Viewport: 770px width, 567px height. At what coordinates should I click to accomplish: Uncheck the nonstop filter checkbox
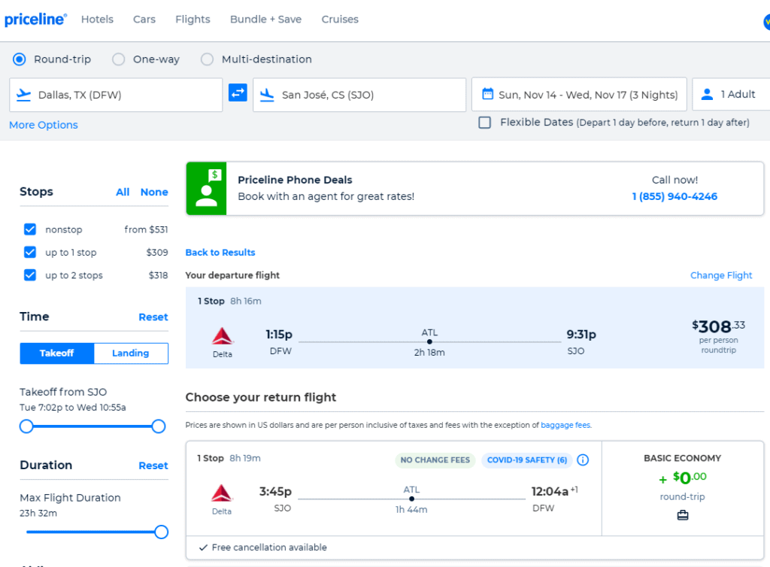[30, 230]
